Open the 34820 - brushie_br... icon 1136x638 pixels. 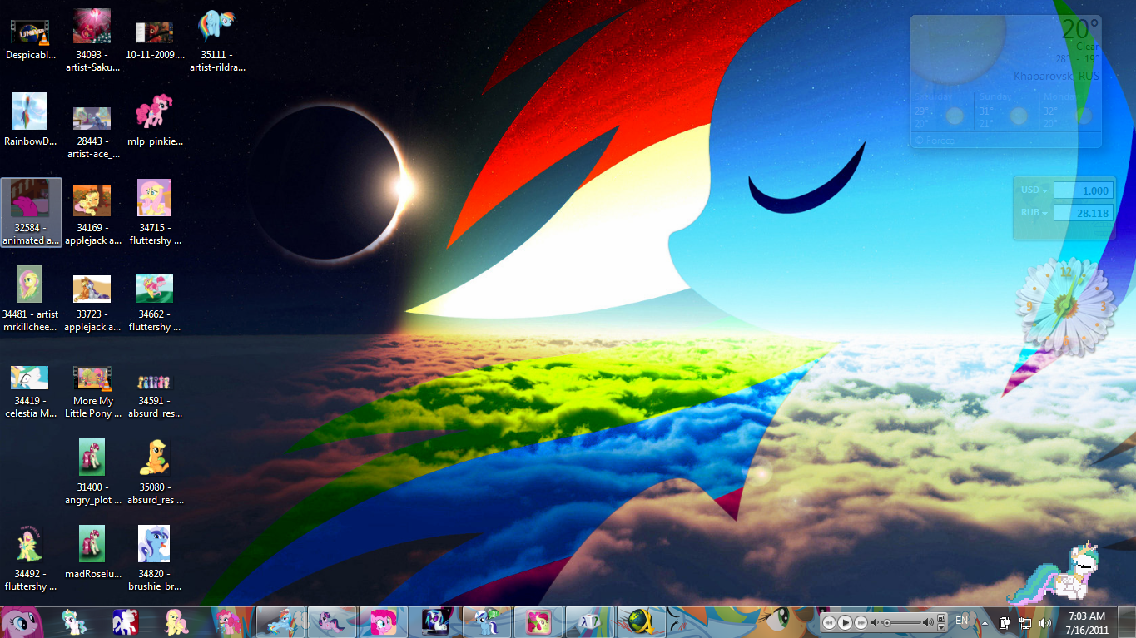click(x=155, y=559)
